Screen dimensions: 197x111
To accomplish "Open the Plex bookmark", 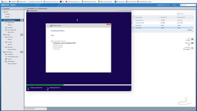I will click(62, 2).
